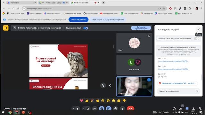The image size is (205, 115).
Task: Toggle presentation audio switch
Action: pos(86,28)
